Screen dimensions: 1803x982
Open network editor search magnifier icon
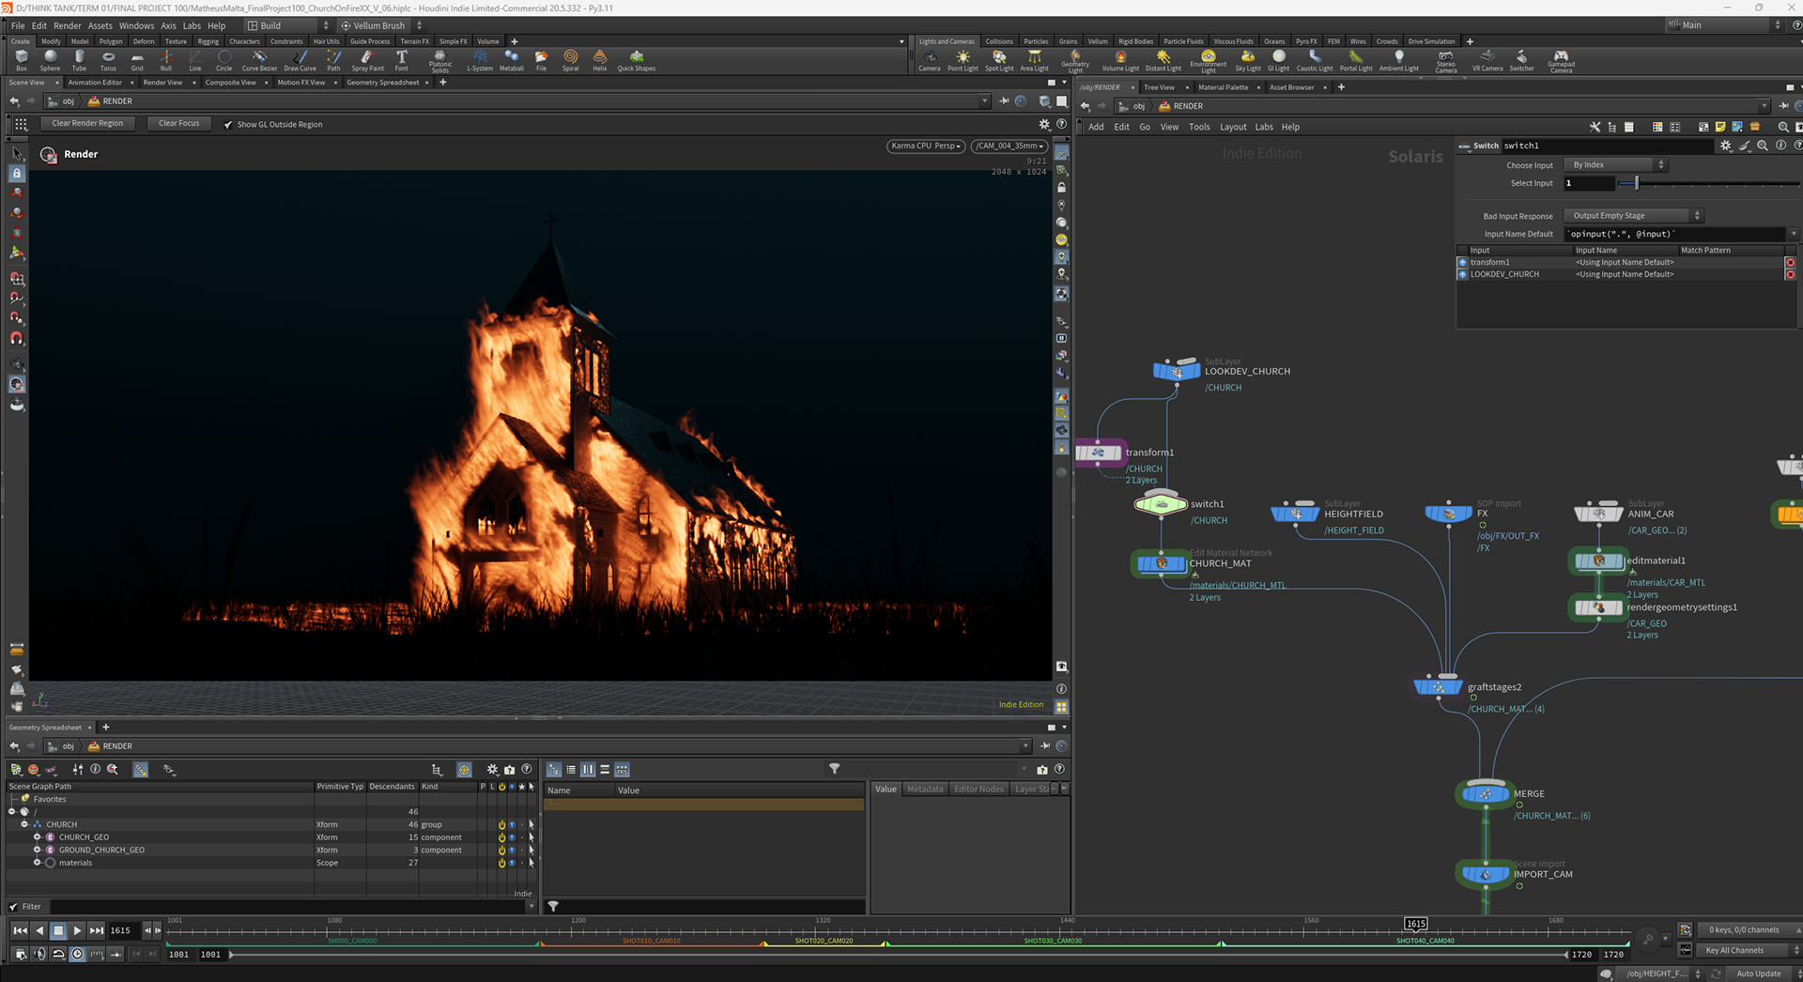point(1782,127)
